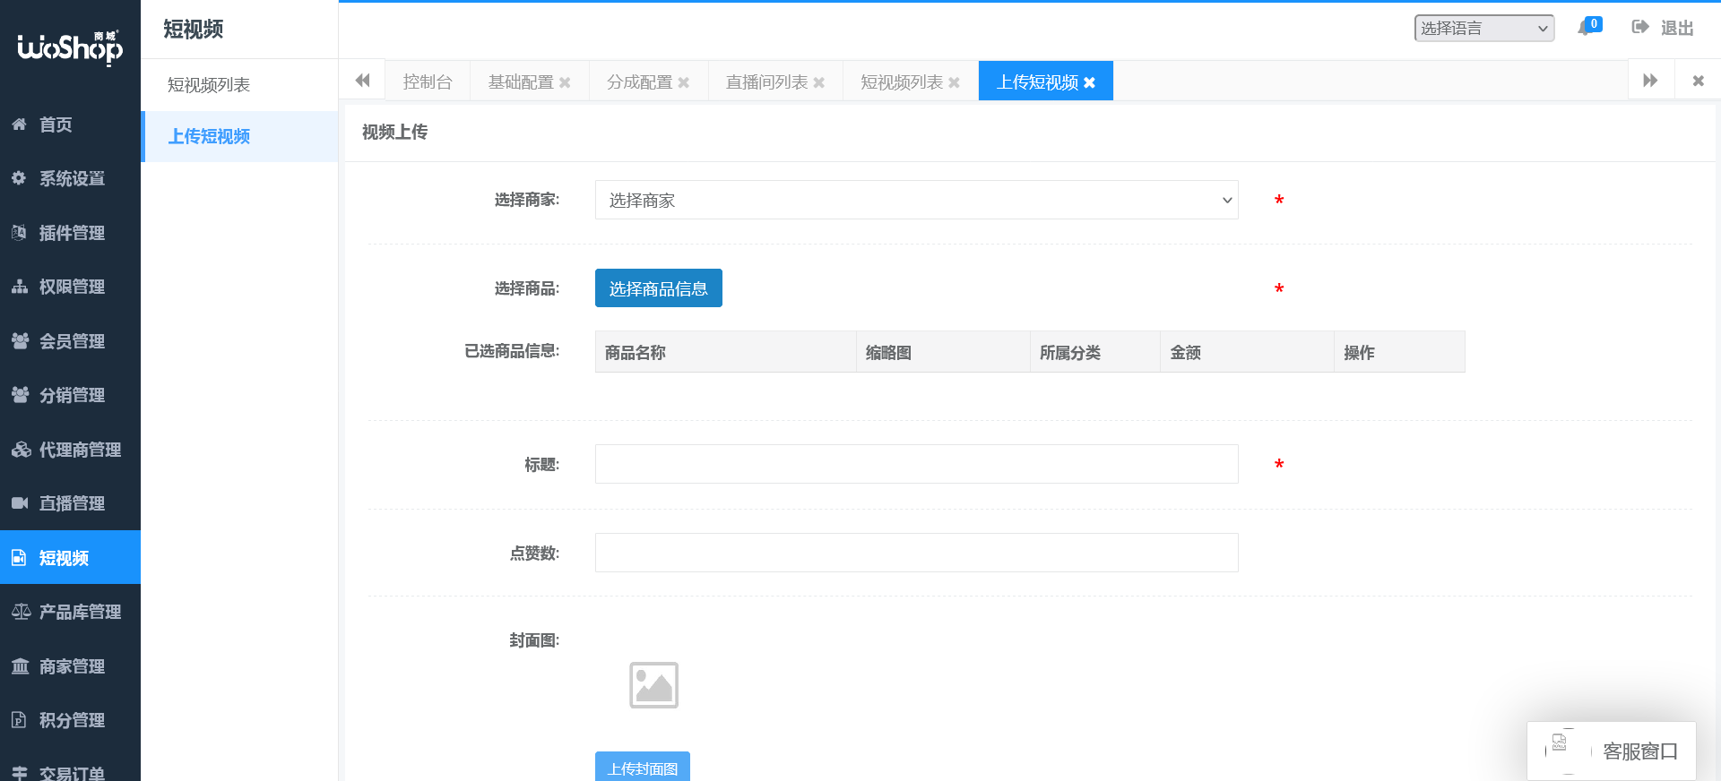Image resolution: width=1721 pixels, height=781 pixels.
Task: Open the 选择语言 language dropdown
Action: coord(1483,29)
